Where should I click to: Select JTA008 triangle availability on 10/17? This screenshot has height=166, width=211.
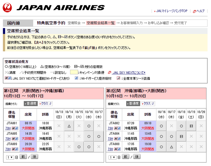point(171,147)
